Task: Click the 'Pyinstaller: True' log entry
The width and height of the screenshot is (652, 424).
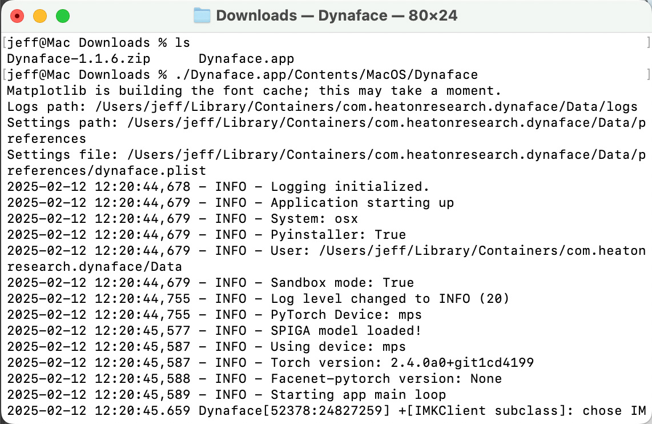Action: (x=338, y=234)
